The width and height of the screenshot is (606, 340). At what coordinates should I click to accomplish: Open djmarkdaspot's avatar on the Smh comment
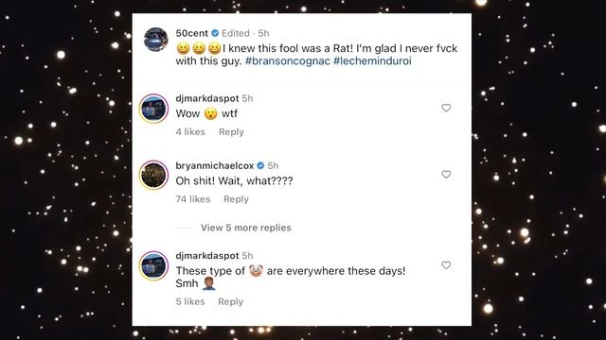[x=153, y=265]
